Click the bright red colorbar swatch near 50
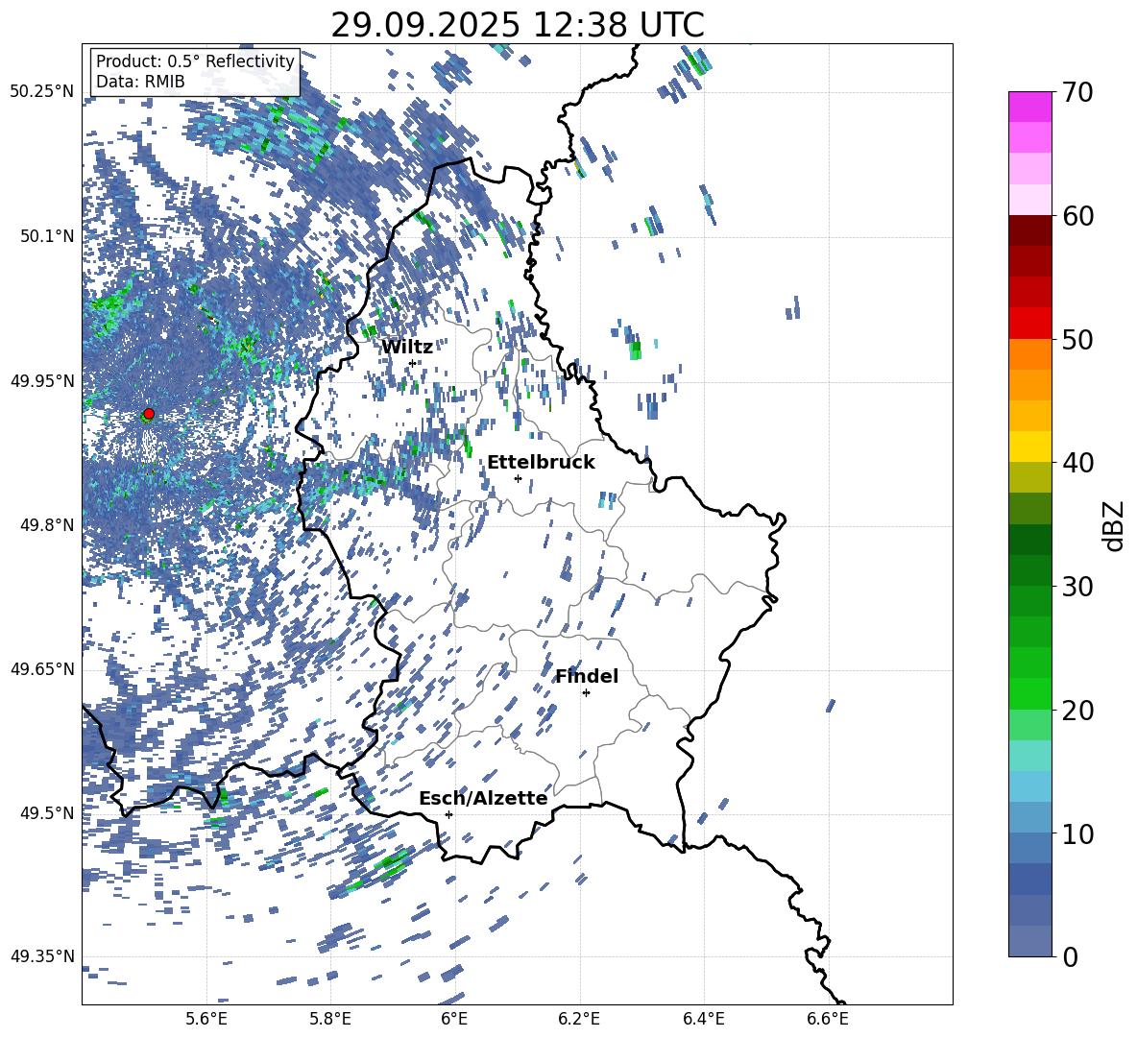Screen dimensions: 1137x1038 (1029, 324)
